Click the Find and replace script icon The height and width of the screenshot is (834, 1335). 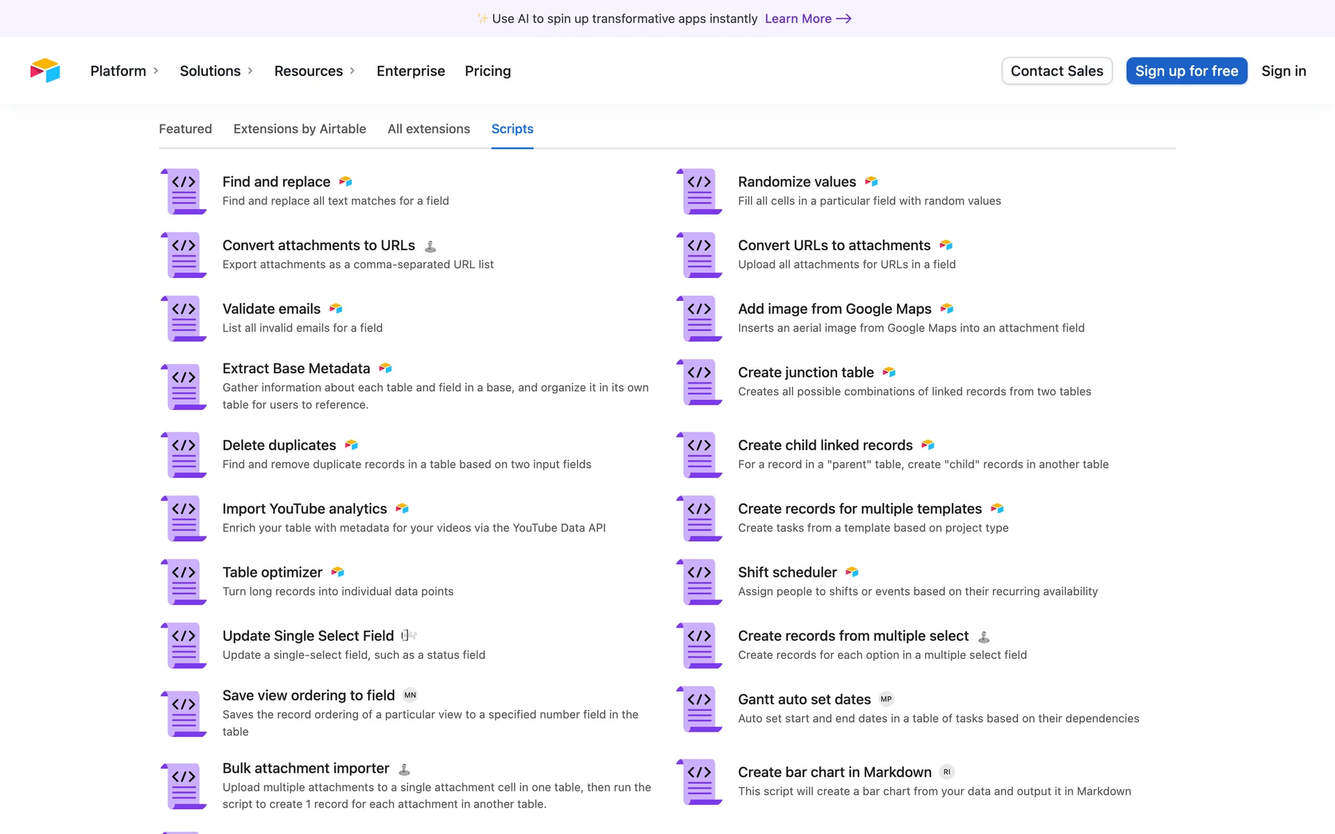point(184,191)
